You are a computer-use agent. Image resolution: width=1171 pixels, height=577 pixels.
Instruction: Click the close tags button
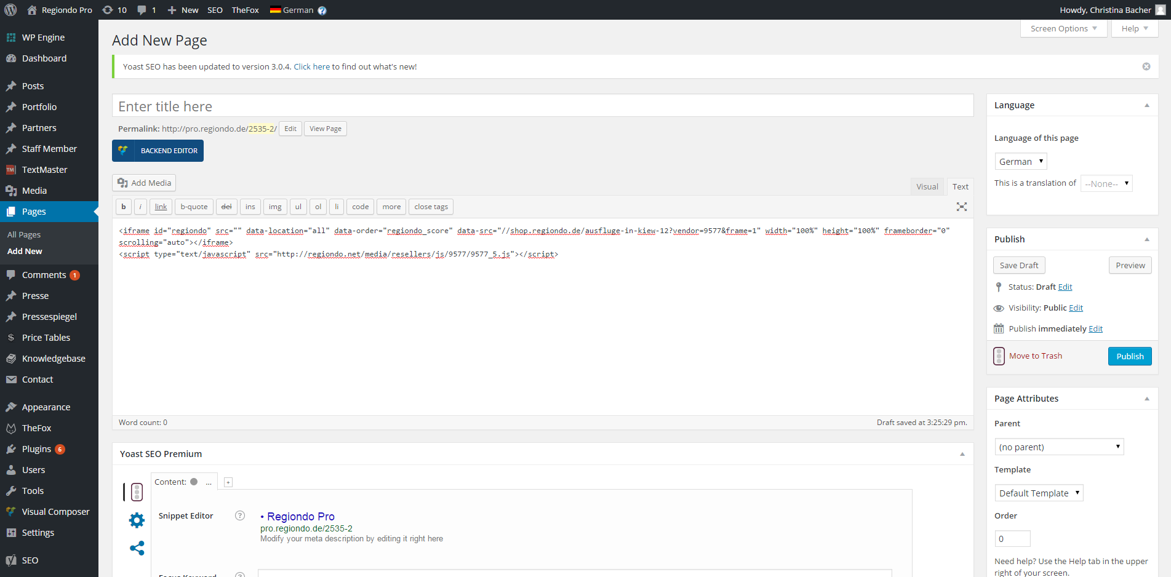(431, 207)
